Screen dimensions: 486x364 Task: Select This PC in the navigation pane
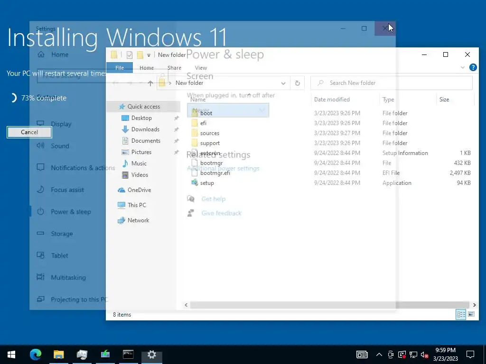point(136,205)
